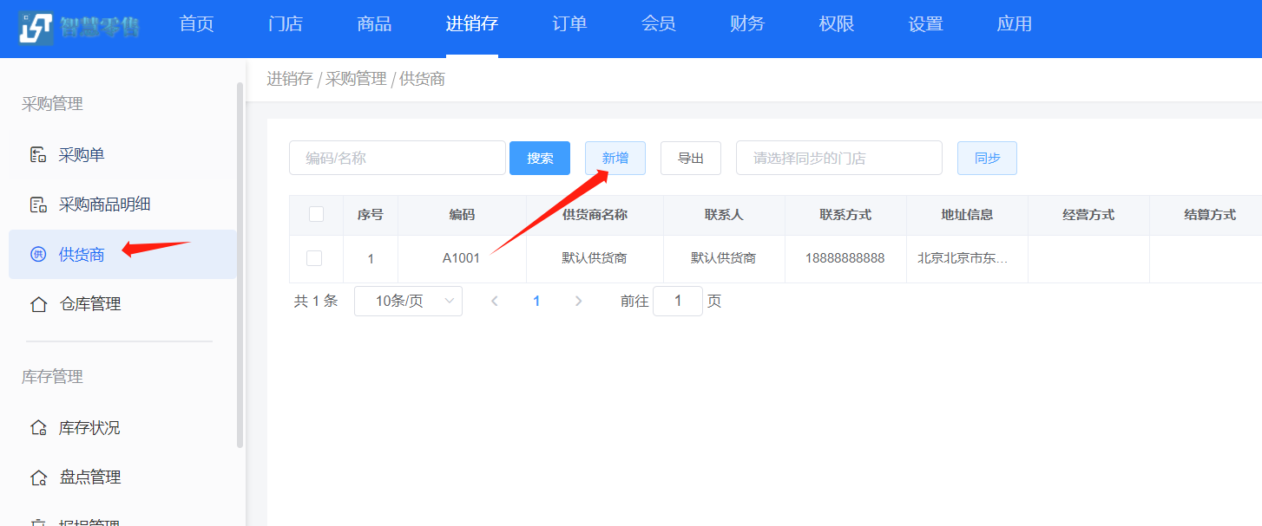The height and width of the screenshot is (526, 1262).
Task: Click the 前往 page number input box
Action: pos(678,301)
